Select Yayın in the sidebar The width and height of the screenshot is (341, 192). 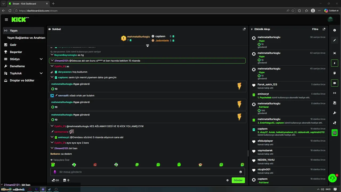[x=23, y=31]
